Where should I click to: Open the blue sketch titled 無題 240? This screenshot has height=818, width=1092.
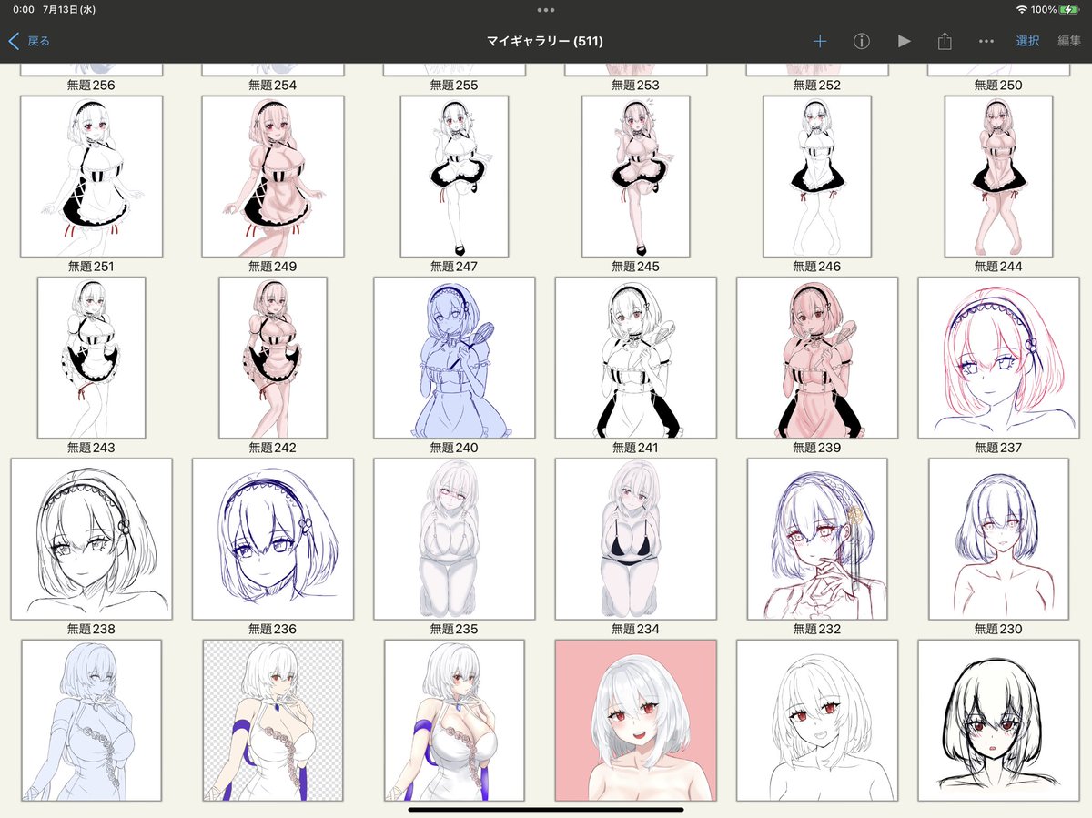pyautogui.click(x=454, y=357)
